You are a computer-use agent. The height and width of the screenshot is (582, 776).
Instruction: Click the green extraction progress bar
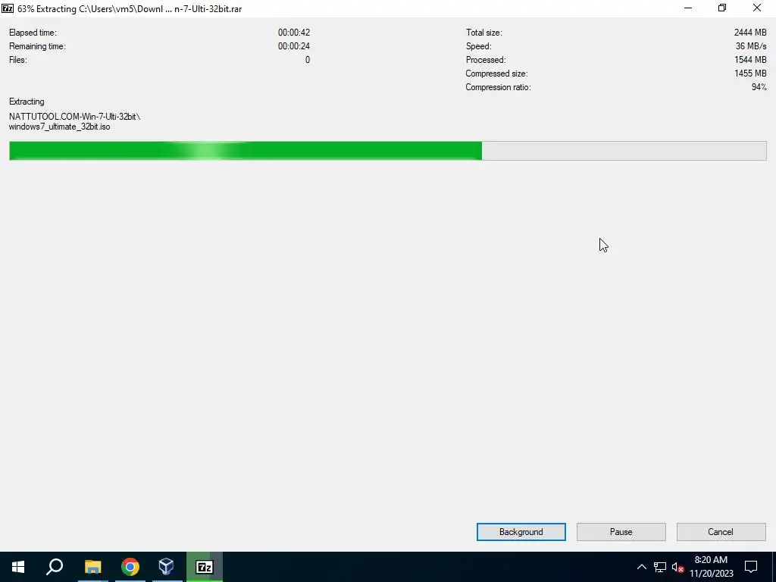pos(387,151)
